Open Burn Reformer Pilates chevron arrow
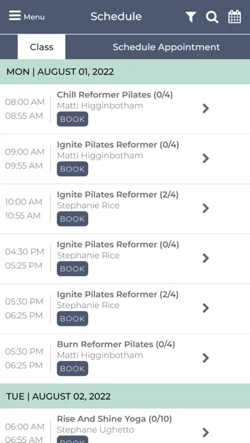 tap(206, 358)
